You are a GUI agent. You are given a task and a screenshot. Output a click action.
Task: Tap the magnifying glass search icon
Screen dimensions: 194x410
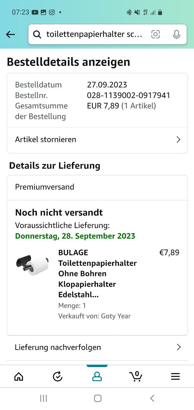pyautogui.click(x=37, y=35)
